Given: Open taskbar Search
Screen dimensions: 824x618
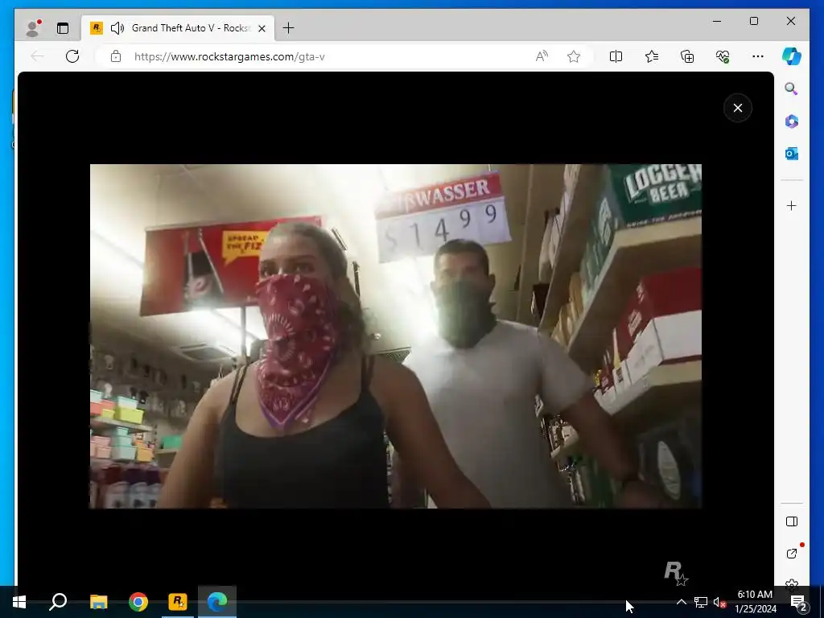Looking at the screenshot, I should click(58, 602).
